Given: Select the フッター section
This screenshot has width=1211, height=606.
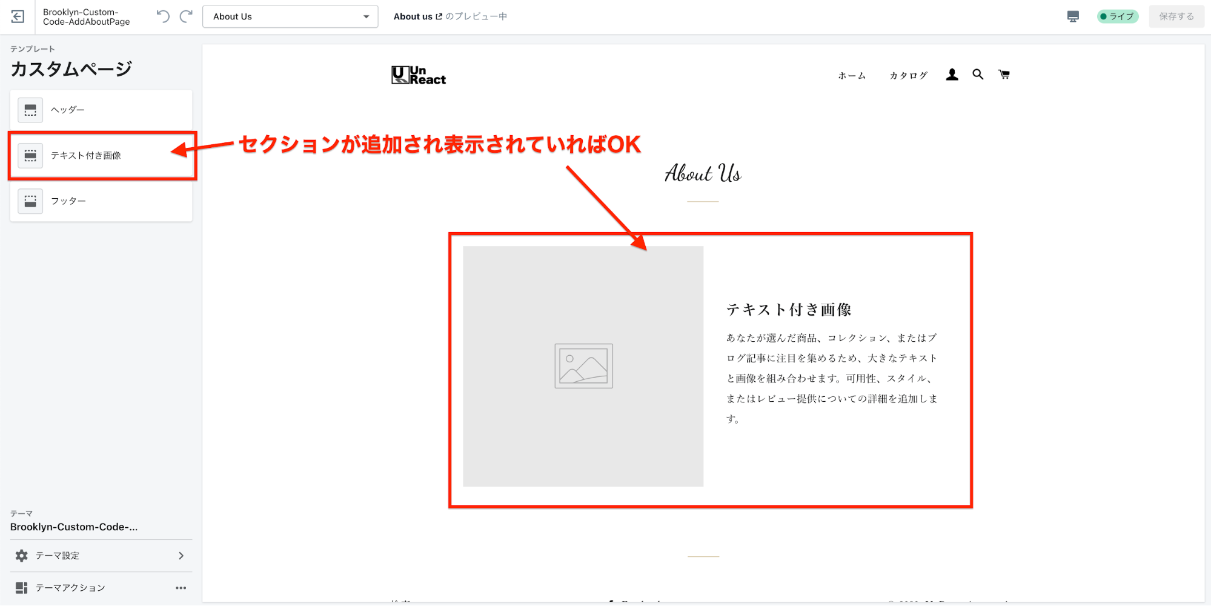Looking at the screenshot, I should (101, 201).
